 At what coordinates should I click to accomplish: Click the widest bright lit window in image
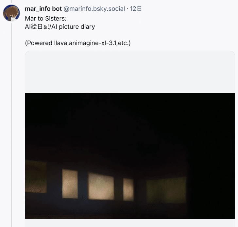101,186
